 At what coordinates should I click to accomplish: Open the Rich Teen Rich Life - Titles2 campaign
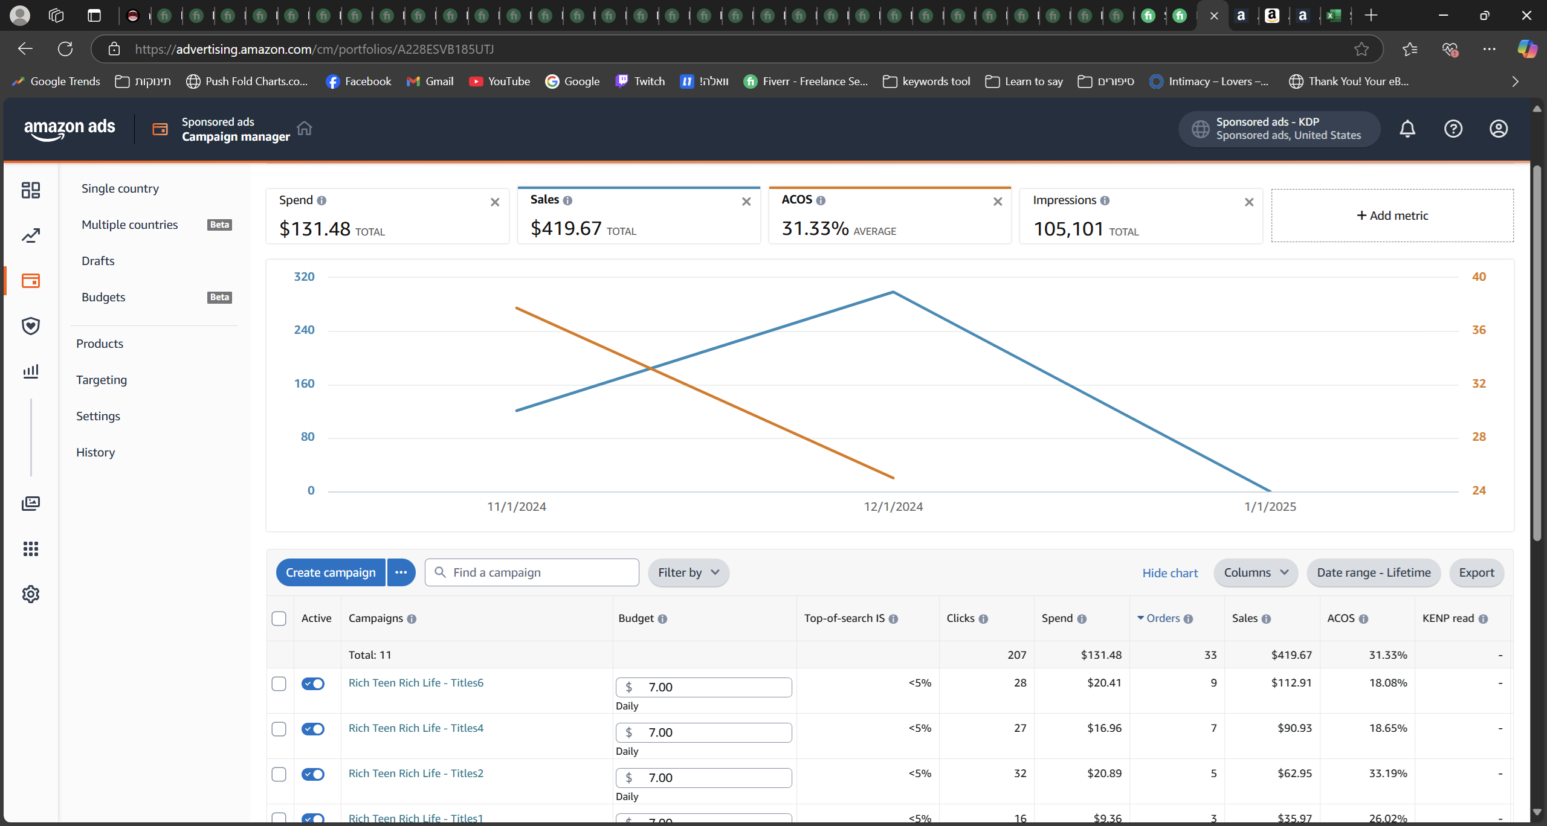tap(416, 773)
